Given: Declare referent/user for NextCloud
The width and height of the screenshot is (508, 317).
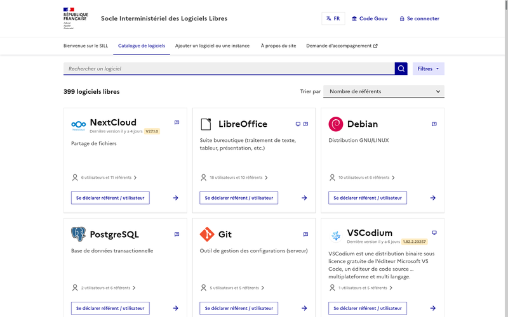Looking at the screenshot, I should (x=110, y=198).
